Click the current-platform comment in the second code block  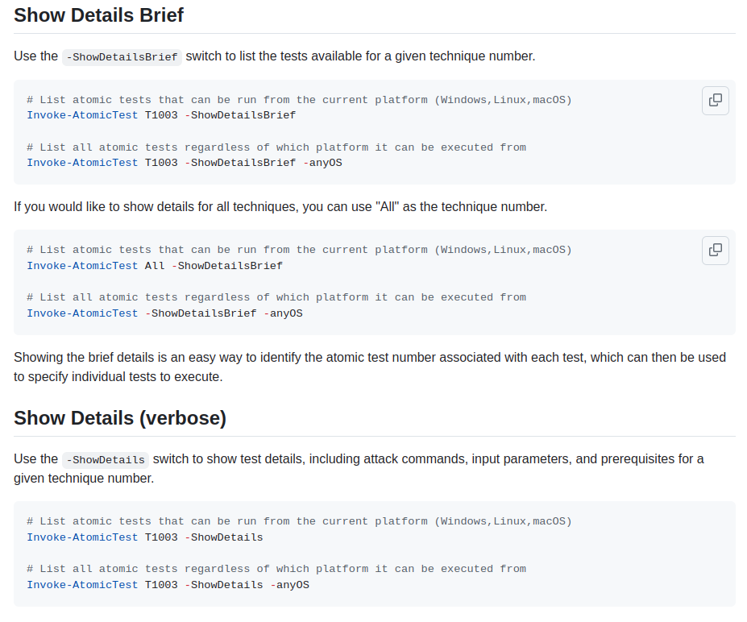[x=299, y=250]
